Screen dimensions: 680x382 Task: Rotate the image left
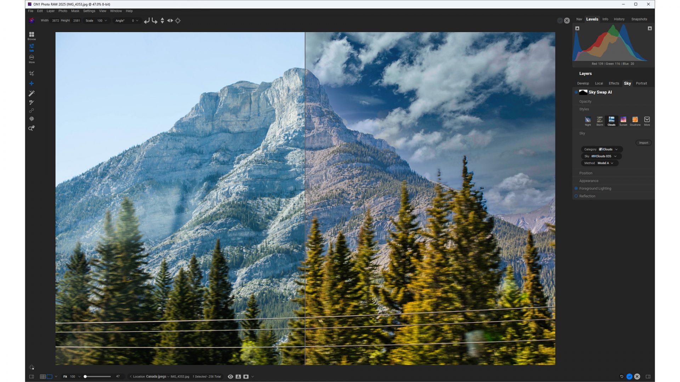click(x=147, y=21)
